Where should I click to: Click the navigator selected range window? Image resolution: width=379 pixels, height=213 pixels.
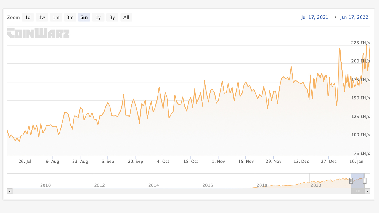358,181
